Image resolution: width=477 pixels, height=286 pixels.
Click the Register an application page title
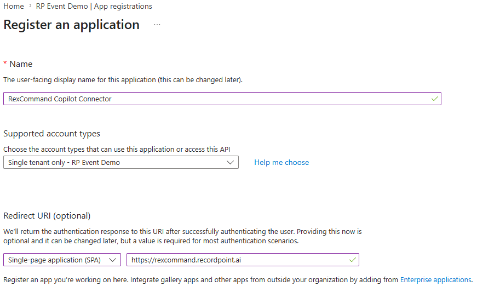72,25
